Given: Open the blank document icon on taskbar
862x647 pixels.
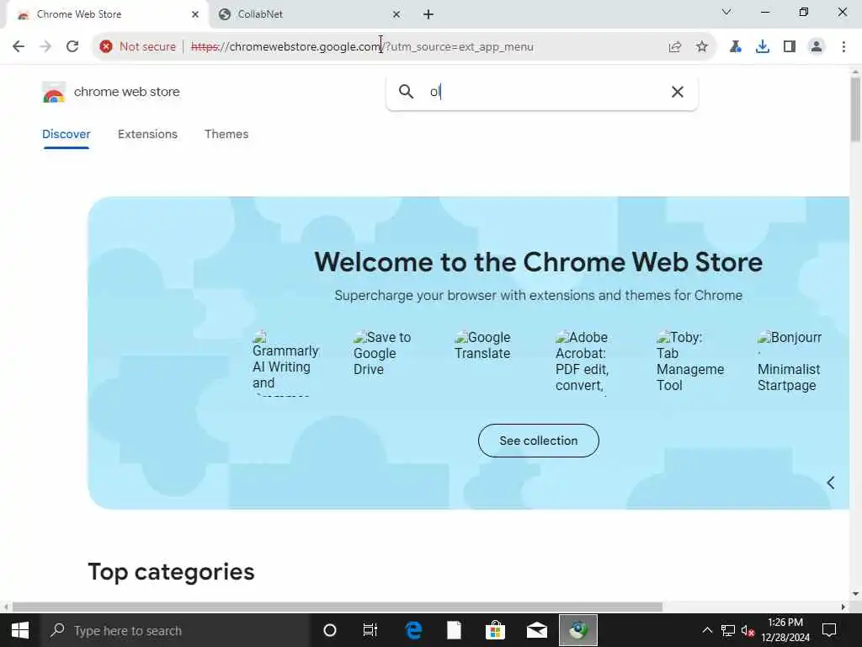Looking at the screenshot, I should (x=454, y=630).
